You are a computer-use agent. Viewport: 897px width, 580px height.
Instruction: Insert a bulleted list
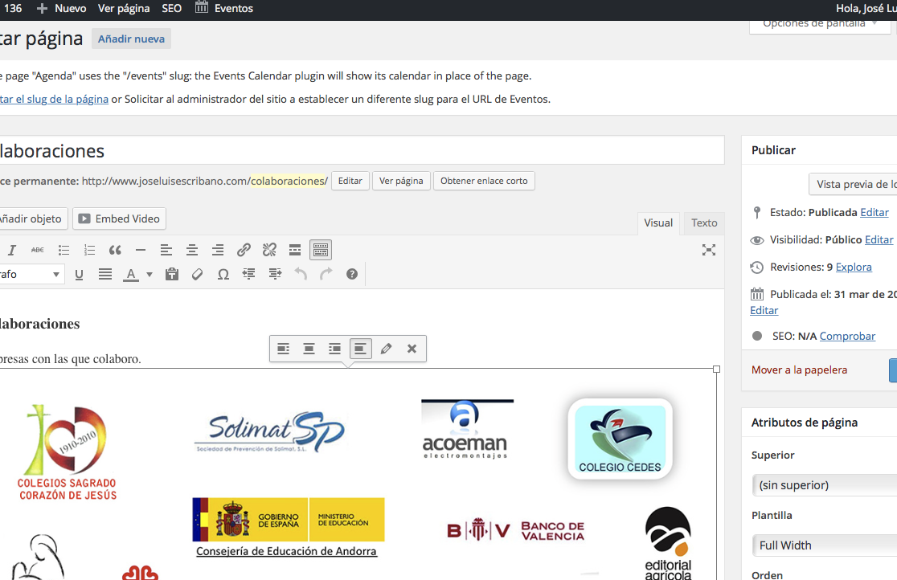(63, 250)
